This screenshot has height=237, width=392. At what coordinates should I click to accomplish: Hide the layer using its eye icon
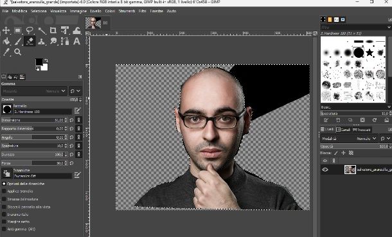[x=325, y=170]
